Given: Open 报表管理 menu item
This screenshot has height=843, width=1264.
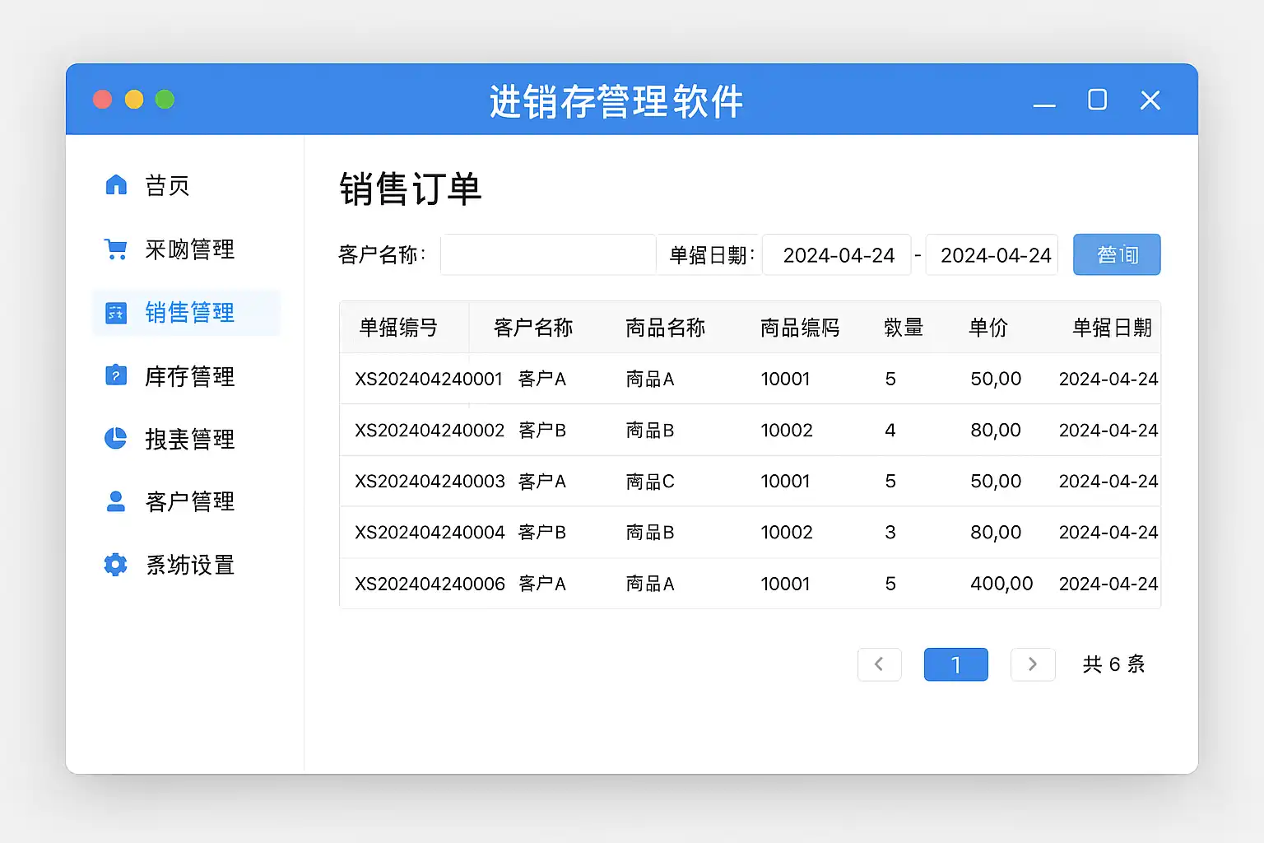Looking at the screenshot, I should click(x=189, y=439).
